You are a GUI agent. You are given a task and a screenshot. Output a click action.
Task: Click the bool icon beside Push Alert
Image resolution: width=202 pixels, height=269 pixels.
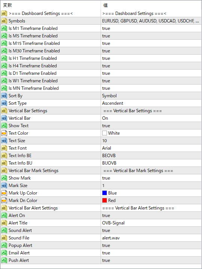(4, 260)
